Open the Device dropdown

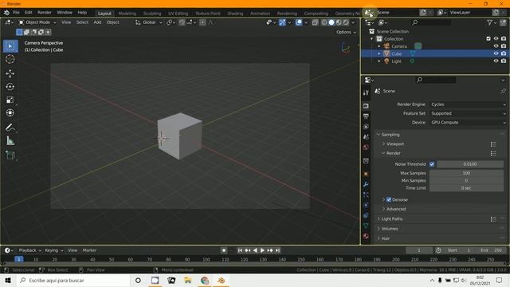(x=468, y=123)
